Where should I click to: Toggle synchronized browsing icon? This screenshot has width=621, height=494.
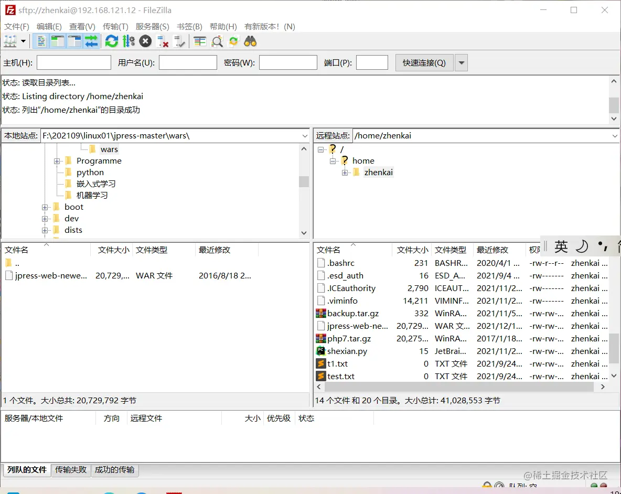coord(234,41)
